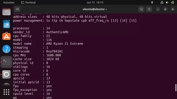The image size is (177, 99).
Task: Click the volume speaker icon
Action: [167, 2]
